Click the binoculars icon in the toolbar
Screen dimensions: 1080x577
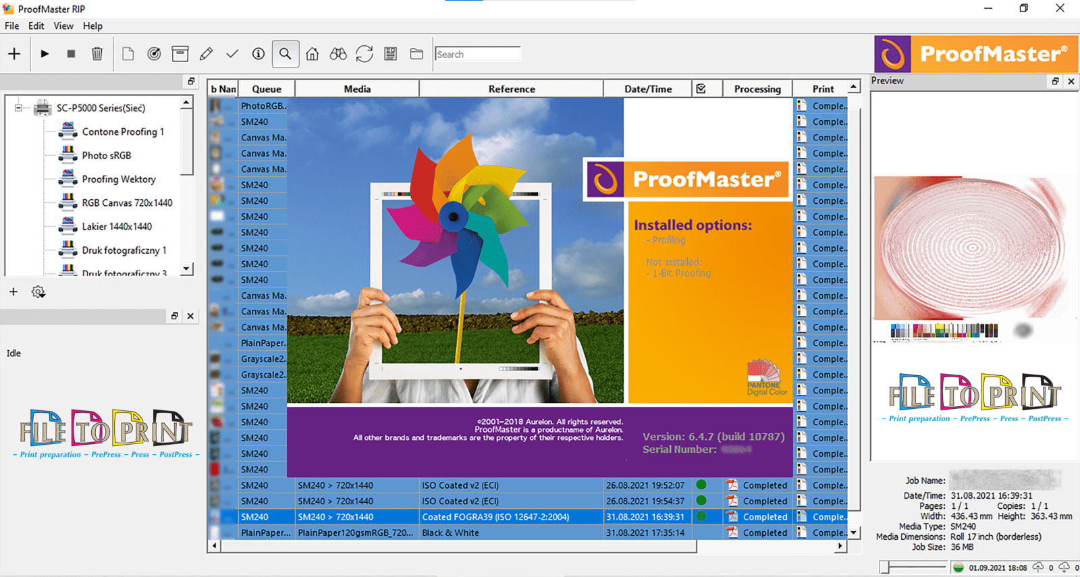click(338, 54)
